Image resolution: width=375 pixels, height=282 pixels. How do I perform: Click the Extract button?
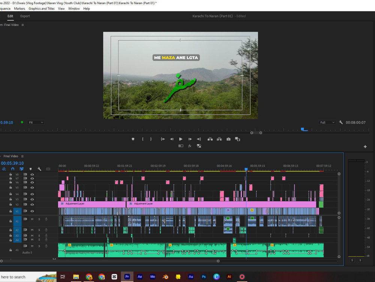(219, 139)
